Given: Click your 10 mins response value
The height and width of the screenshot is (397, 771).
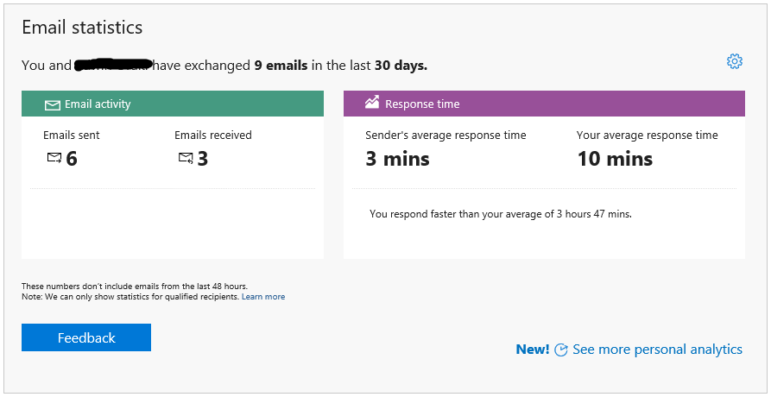Looking at the screenshot, I should tap(615, 159).
